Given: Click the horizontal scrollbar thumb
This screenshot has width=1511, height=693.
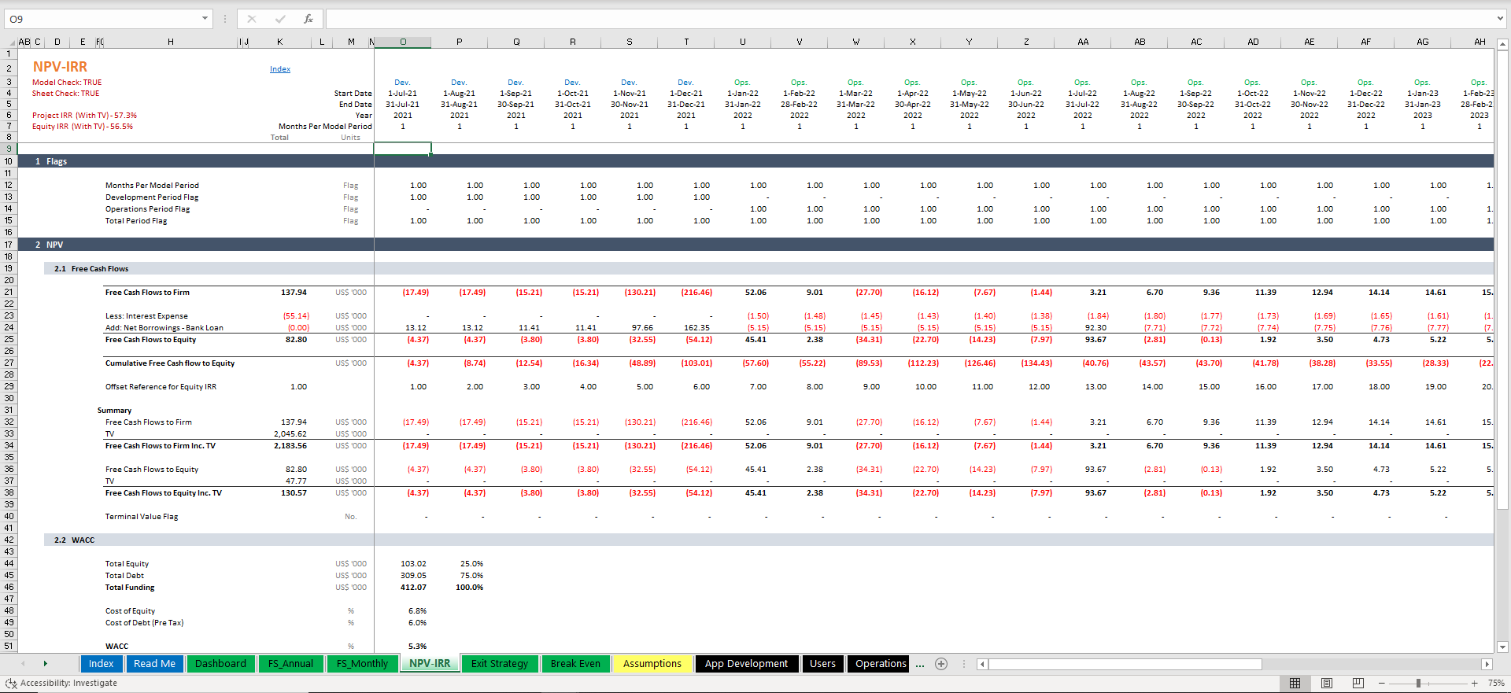Looking at the screenshot, I should 1125,664.
